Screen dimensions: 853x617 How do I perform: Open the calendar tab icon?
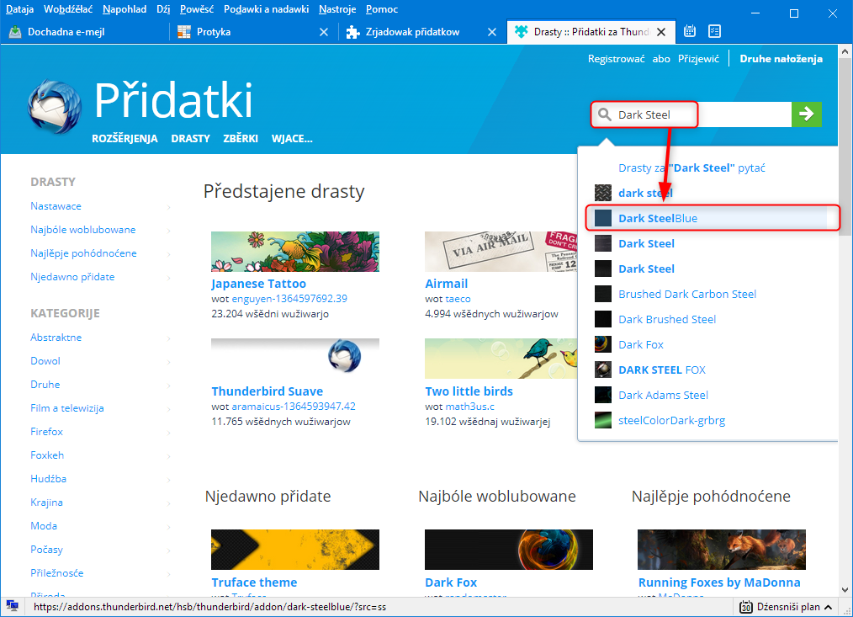(x=689, y=32)
